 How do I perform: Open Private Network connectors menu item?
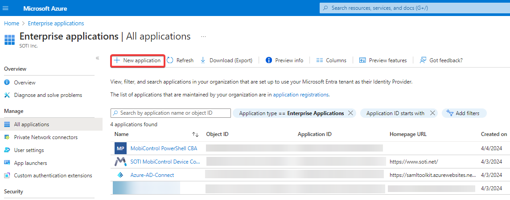click(x=45, y=137)
